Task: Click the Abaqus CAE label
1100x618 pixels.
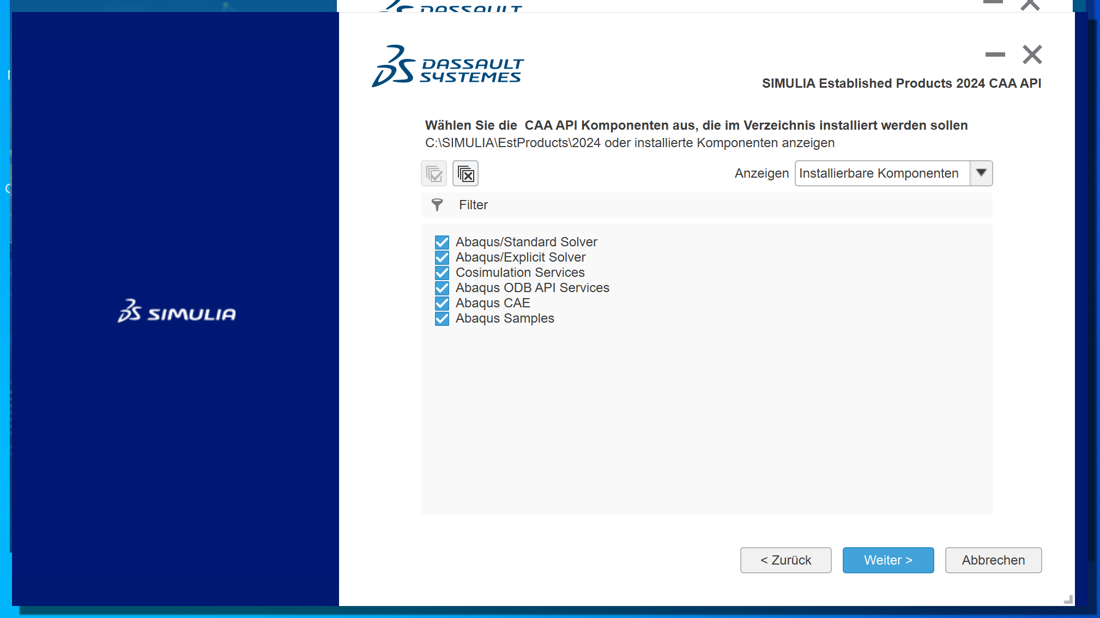Action: pos(493,303)
